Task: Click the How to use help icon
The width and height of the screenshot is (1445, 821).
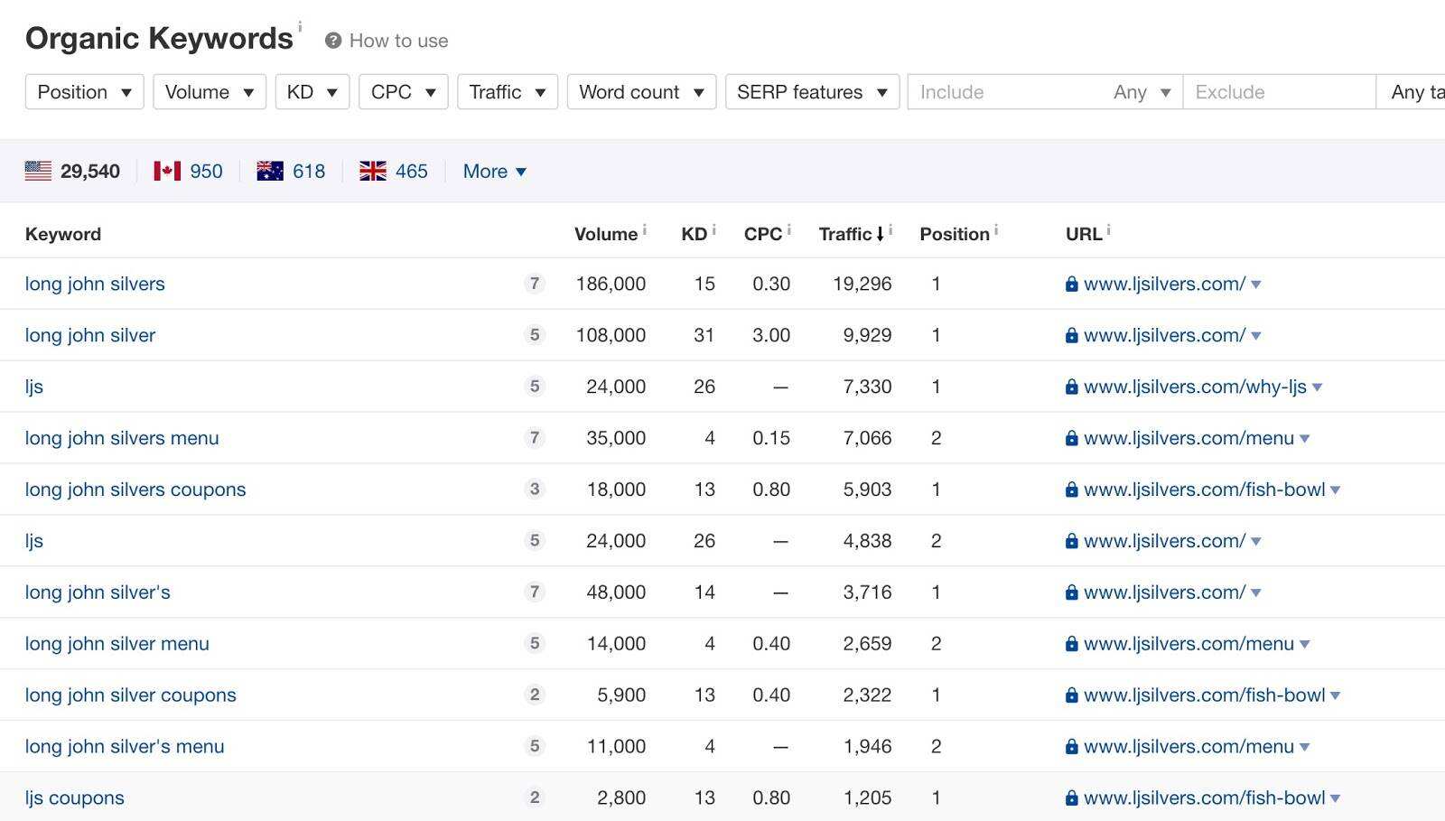Action: (333, 41)
